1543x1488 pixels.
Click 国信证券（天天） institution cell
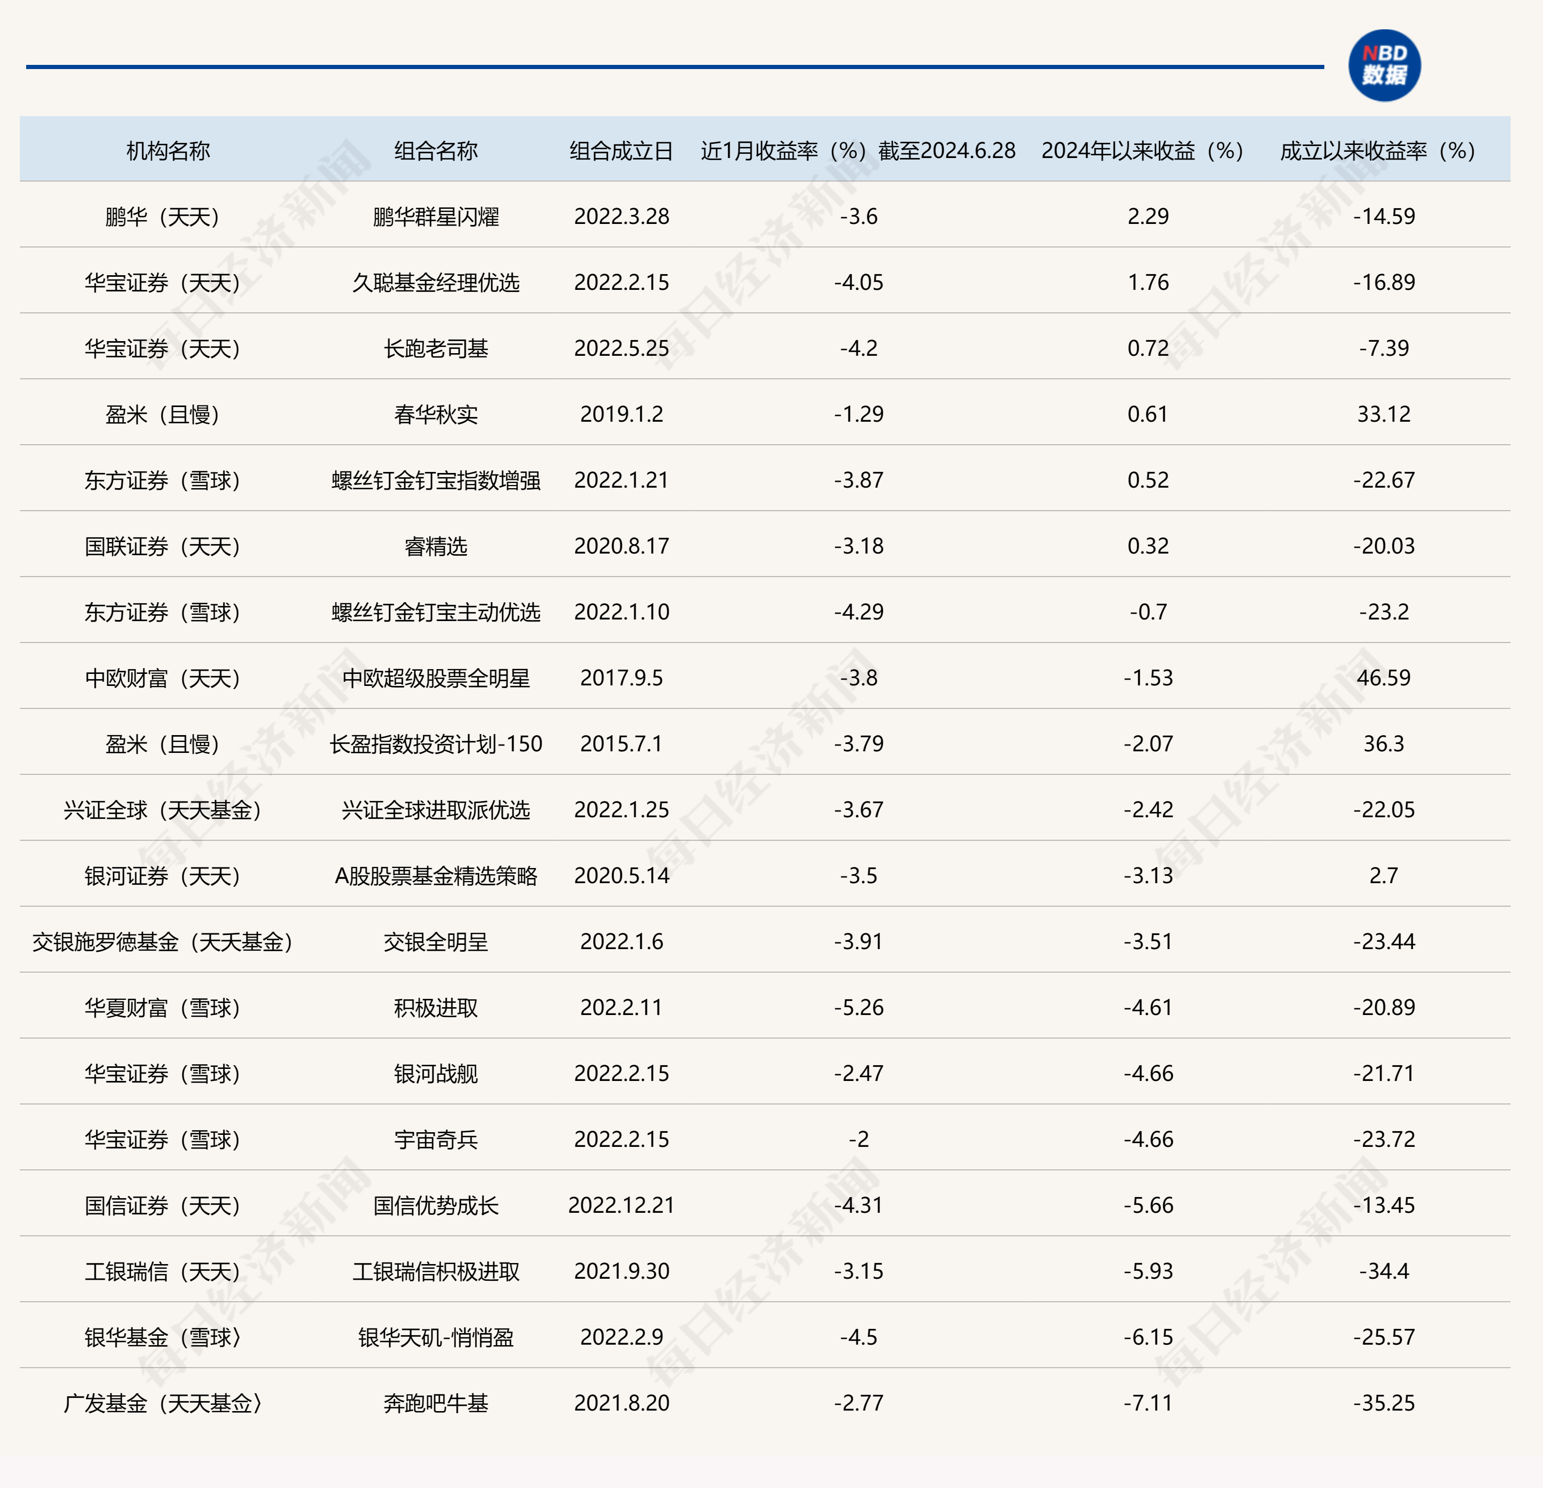pos(162,1205)
